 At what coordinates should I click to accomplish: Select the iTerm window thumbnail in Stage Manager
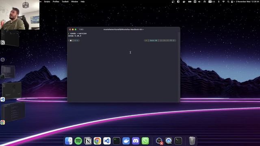(8, 72)
